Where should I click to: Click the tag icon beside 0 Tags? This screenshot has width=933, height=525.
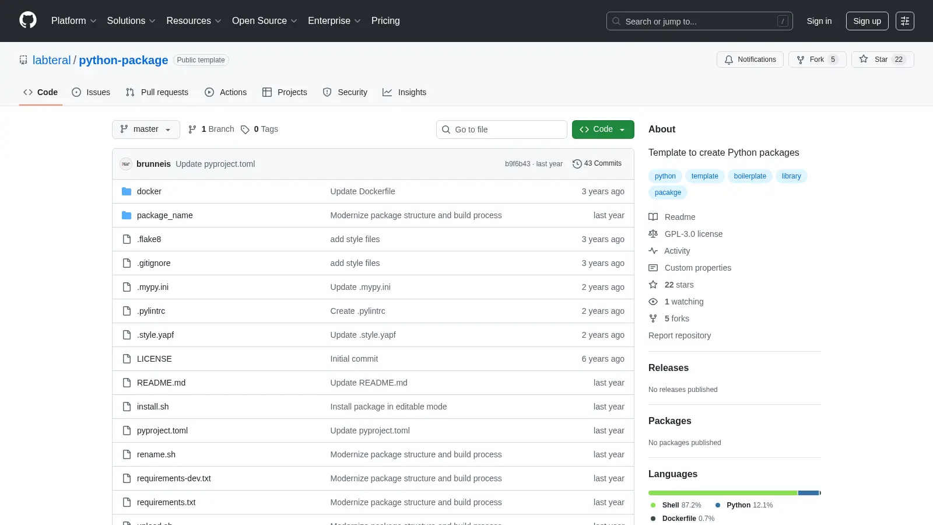[245, 129]
